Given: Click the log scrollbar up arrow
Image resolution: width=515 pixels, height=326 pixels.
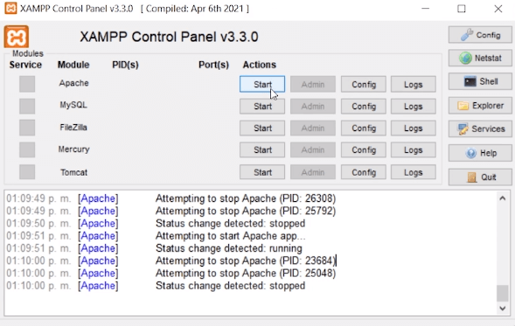Looking at the screenshot, I should [502, 198].
